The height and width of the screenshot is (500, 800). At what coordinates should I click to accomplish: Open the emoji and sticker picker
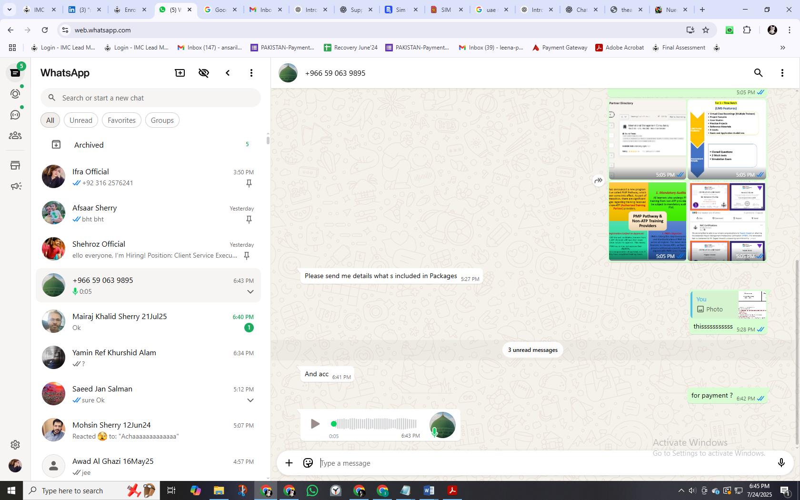[308, 463]
